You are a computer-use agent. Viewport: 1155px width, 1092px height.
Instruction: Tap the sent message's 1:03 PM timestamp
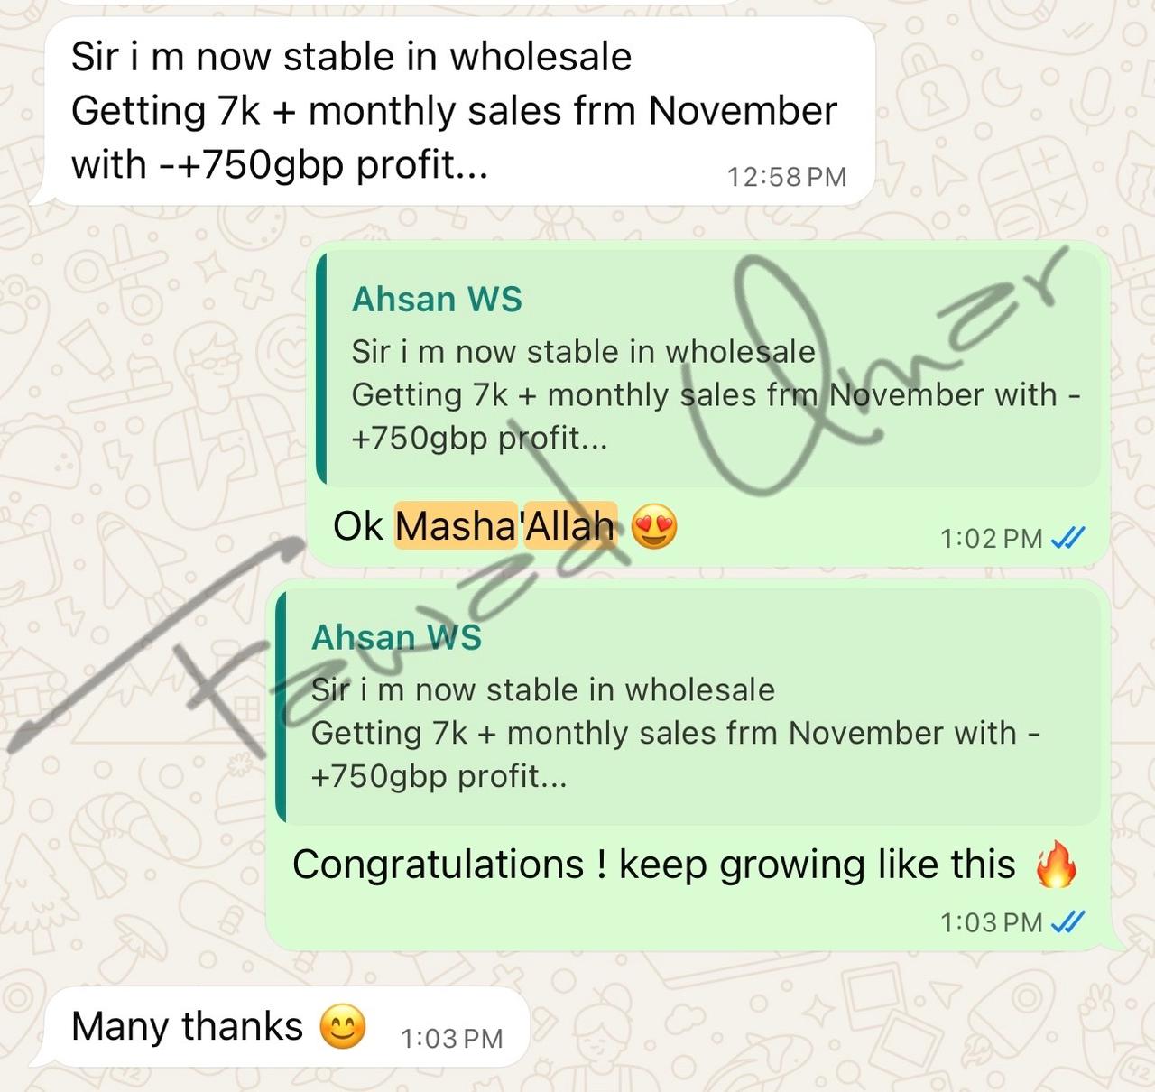[992, 922]
